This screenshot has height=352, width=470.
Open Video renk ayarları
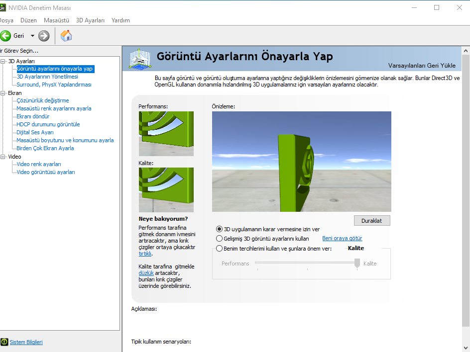click(39, 164)
